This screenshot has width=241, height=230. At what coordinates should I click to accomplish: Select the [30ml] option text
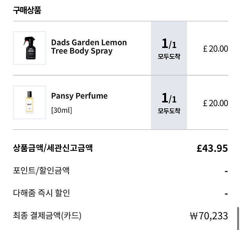61,110
